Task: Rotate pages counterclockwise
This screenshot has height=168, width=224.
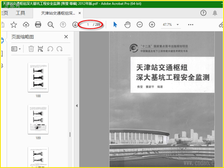Action: point(50,49)
